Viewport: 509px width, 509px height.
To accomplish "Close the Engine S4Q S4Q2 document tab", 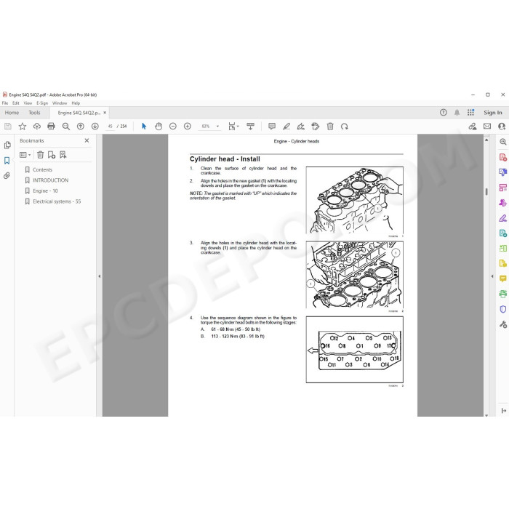I will coord(105,113).
